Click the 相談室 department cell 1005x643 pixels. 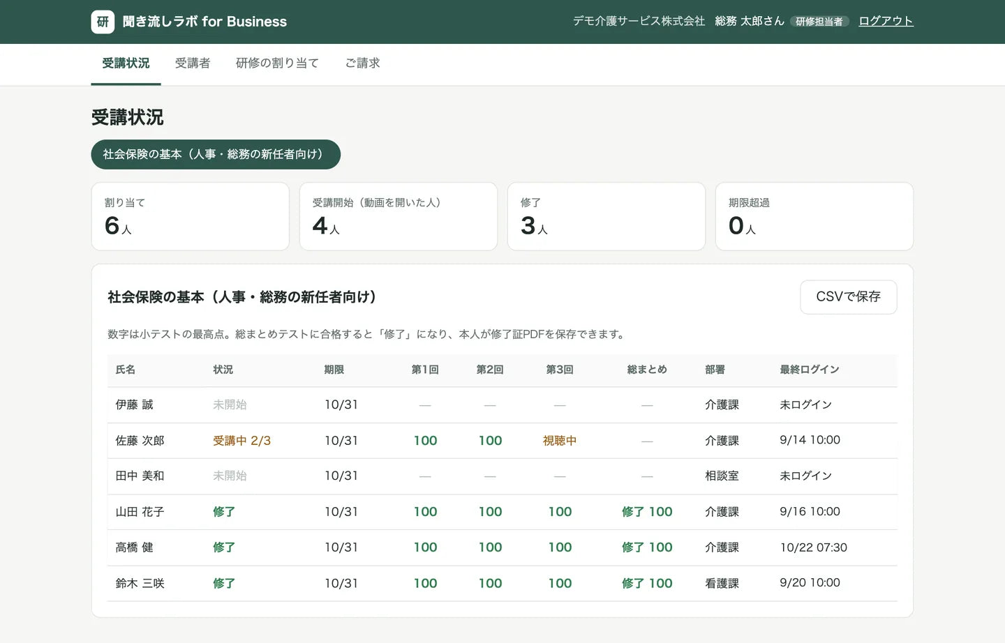pyautogui.click(x=722, y=476)
